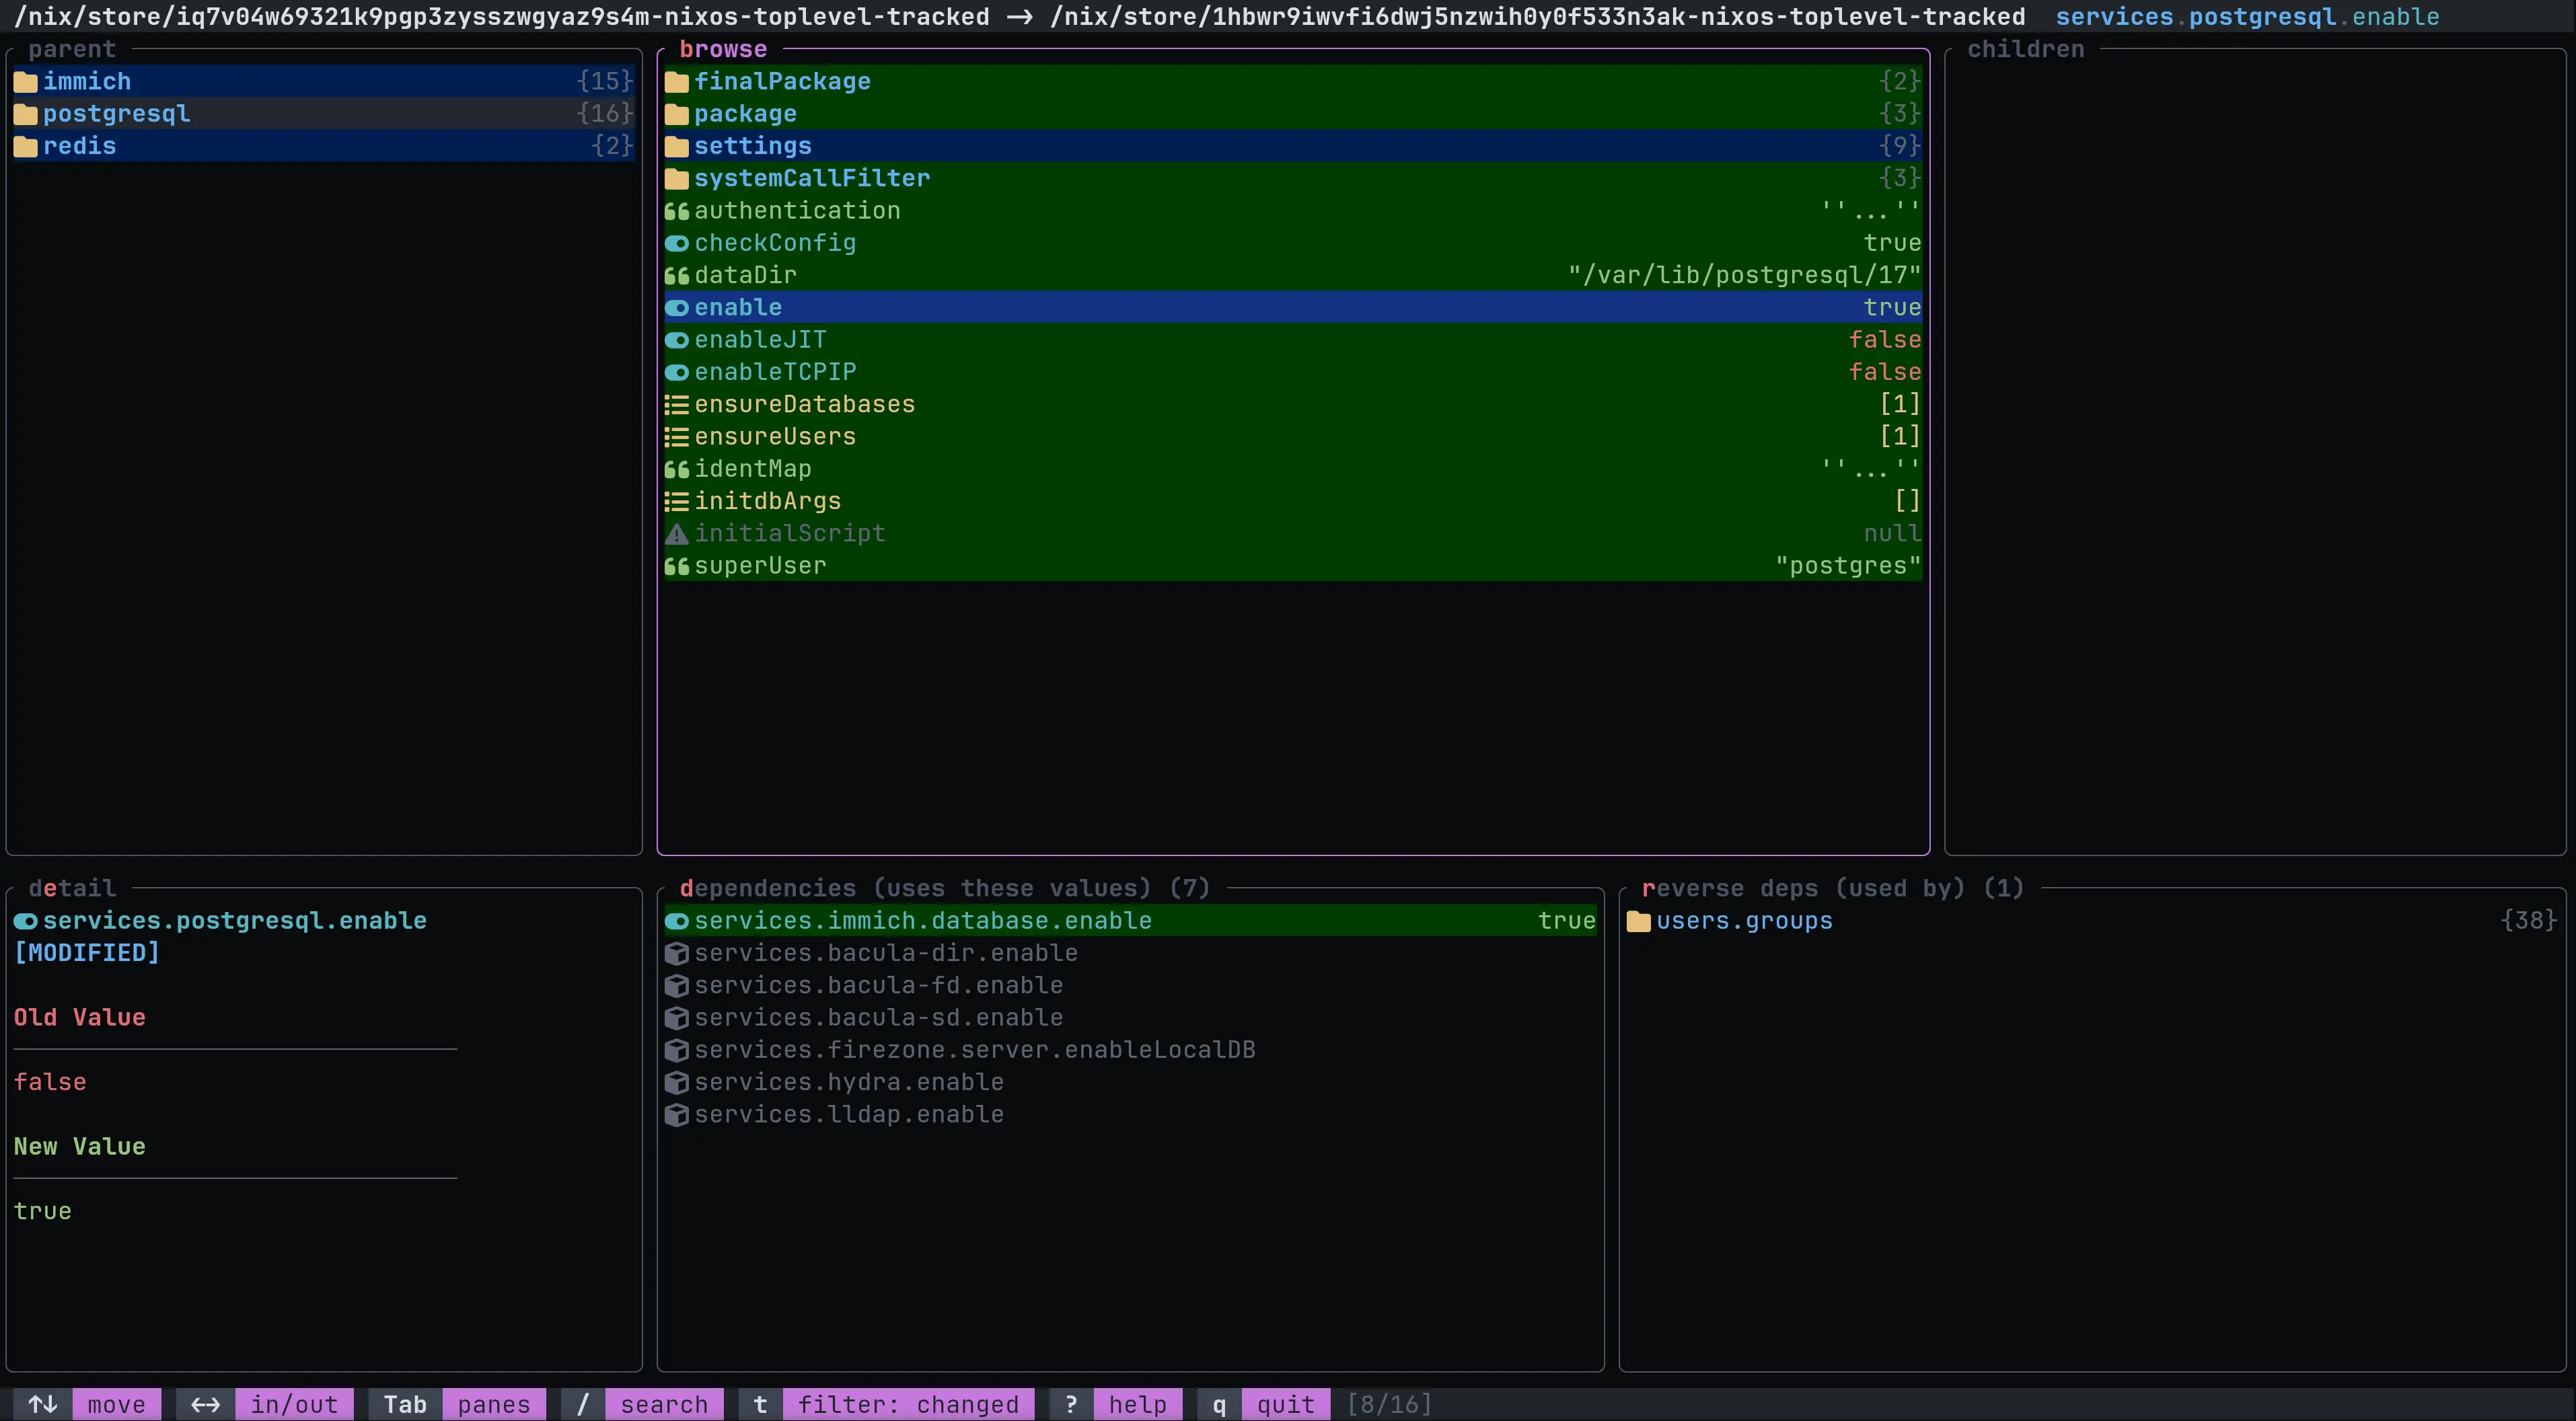Click the list icon beside initdbArgs
The height and width of the screenshot is (1421, 2576).
click(677, 500)
